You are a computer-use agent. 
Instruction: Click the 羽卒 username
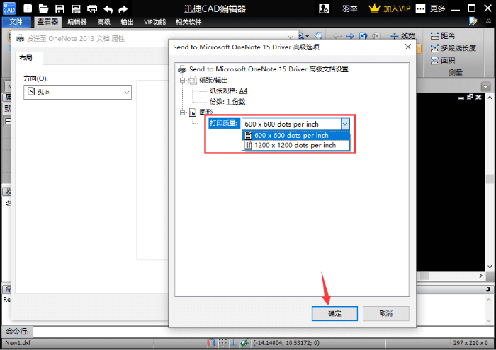coord(349,8)
